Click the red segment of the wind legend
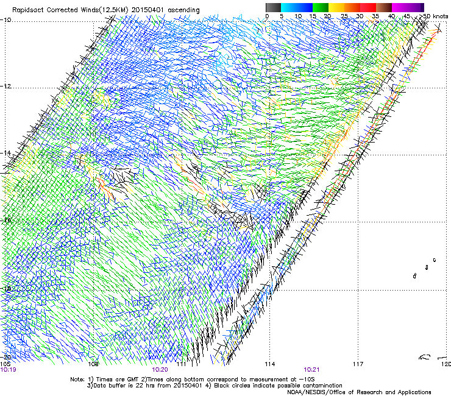451x396 pixels. click(368, 7)
